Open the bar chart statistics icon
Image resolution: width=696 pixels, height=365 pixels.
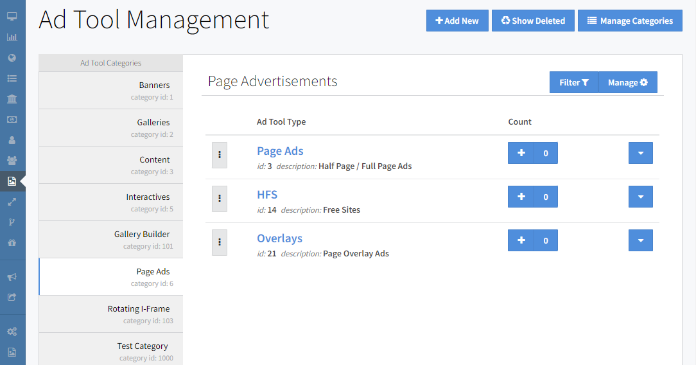pyautogui.click(x=12, y=37)
